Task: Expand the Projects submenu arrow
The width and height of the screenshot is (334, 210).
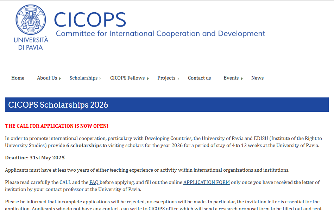Action: [x=178, y=78]
